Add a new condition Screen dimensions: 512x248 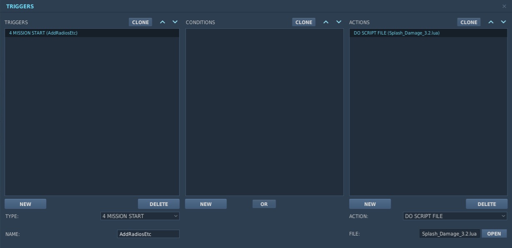point(206,204)
